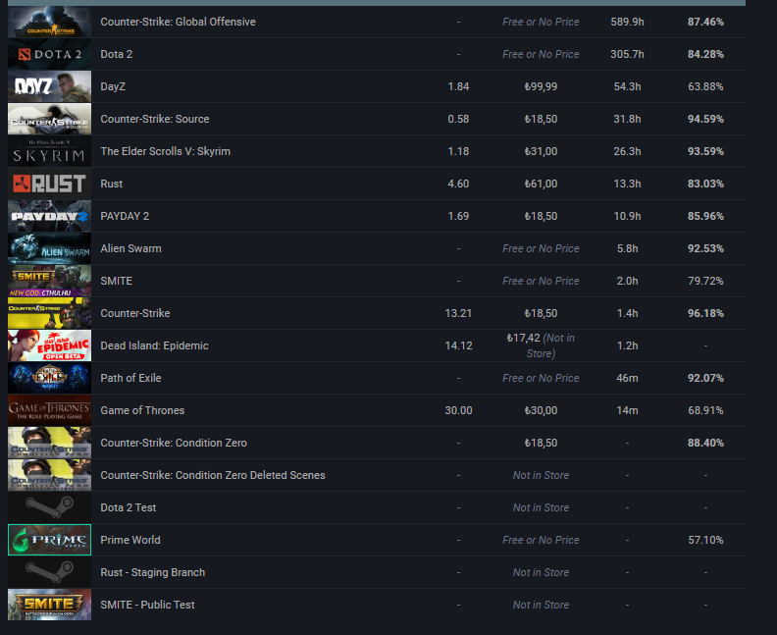Open the Dota 2 Test name
777x635 pixels.
(129, 507)
